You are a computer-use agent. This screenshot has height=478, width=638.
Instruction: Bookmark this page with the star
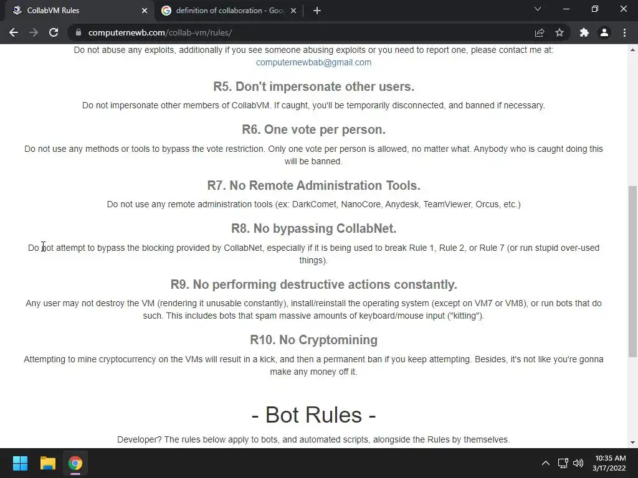coord(559,32)
